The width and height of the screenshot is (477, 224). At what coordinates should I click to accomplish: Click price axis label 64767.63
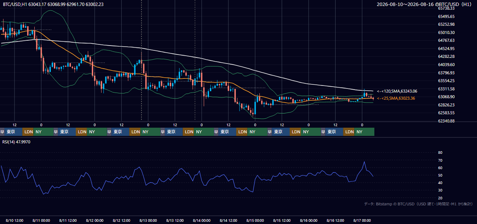click(x=446, y=40)
